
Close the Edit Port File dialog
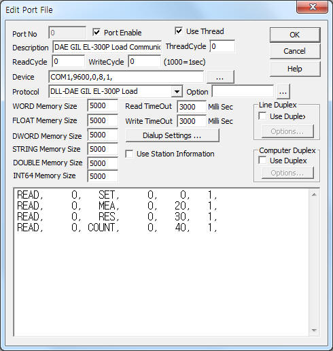coord(313,7)
